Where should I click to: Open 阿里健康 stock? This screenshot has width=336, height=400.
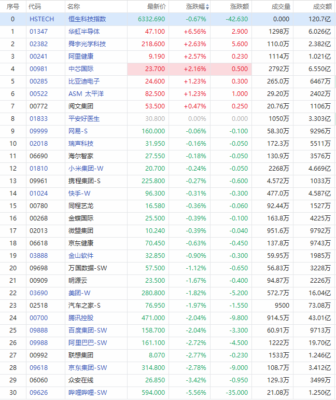(x=81, y=57)
